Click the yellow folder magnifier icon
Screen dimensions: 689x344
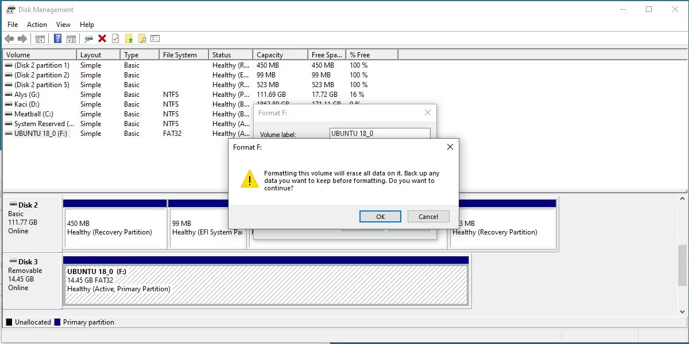(x=142, y=38)
